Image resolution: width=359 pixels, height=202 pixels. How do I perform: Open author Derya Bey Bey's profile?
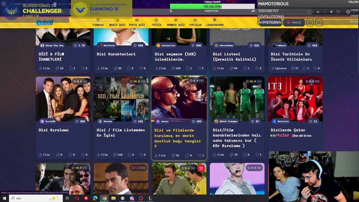pos(52,45)
